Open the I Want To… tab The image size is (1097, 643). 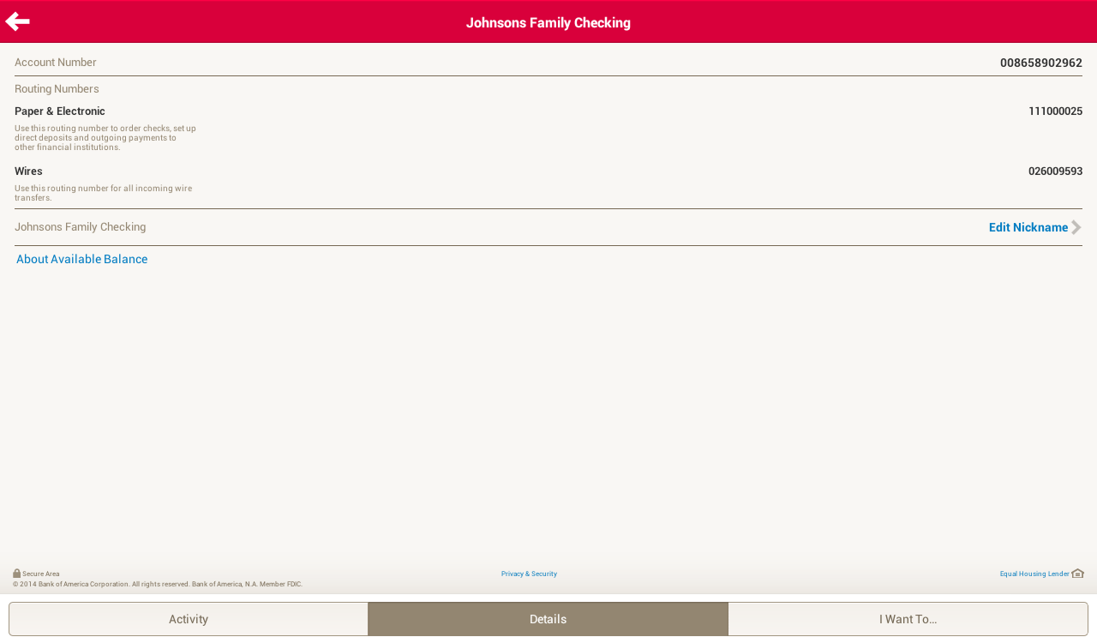[908, 619]
